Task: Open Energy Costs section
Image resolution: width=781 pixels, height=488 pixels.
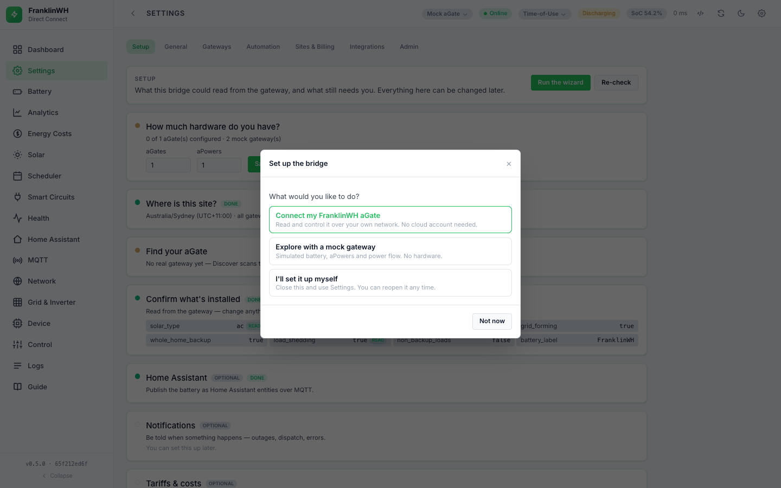Action: click(56, 134)
